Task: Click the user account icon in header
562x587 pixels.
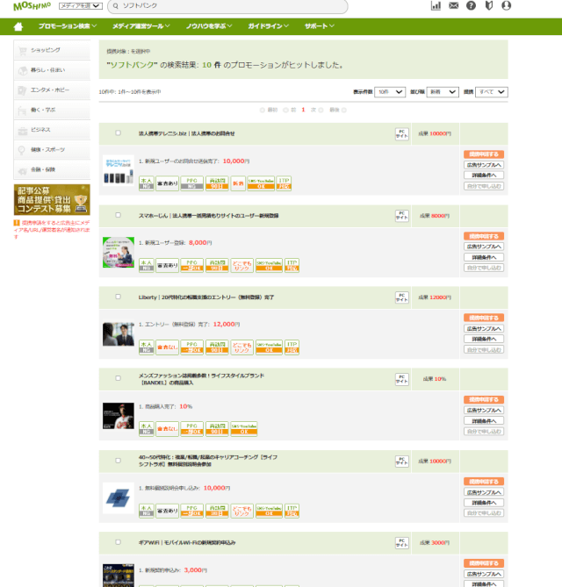Action: coord(507,6)
